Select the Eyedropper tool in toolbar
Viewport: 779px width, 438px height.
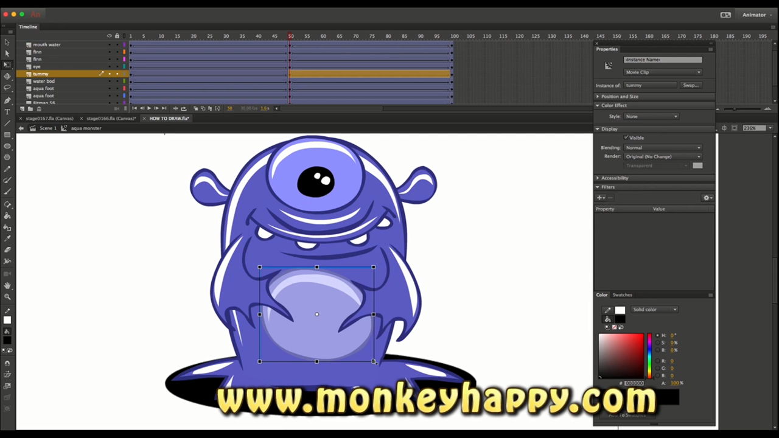[x=7, y=238]
